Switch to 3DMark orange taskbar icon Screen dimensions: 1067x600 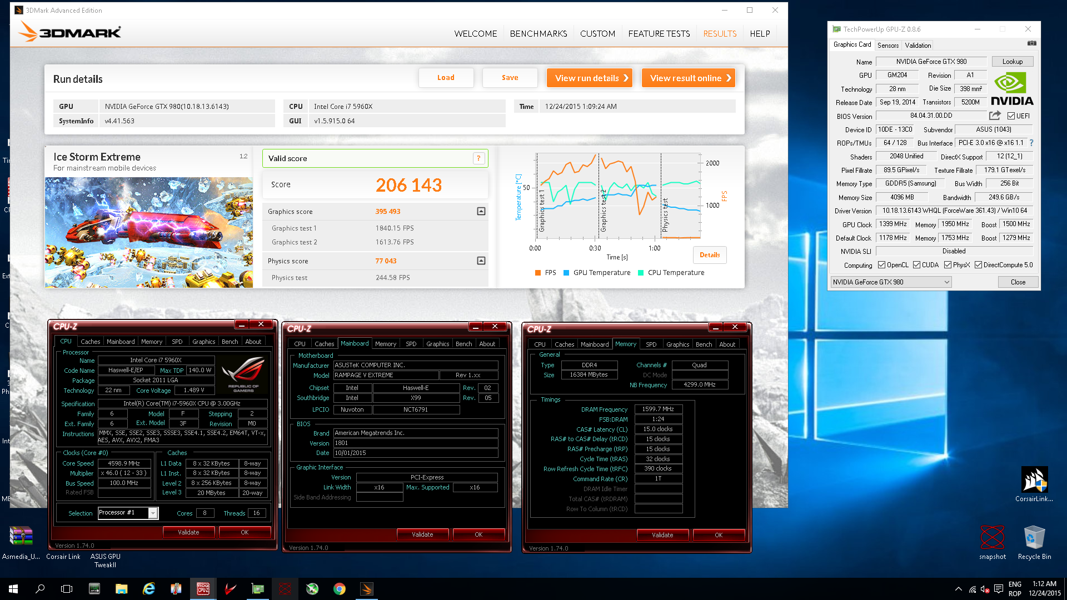point(366,589)
